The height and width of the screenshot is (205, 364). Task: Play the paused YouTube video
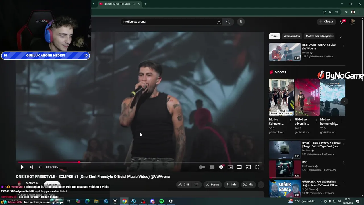click(x=22, y=167)
